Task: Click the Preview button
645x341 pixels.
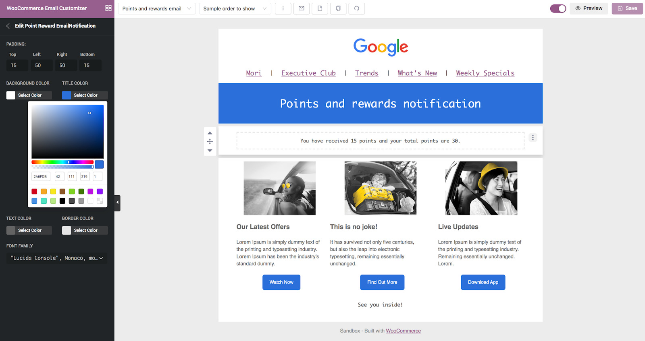Action: 589,8
